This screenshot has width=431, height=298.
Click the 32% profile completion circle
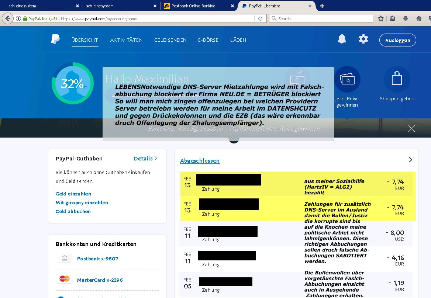coord(73,83)
